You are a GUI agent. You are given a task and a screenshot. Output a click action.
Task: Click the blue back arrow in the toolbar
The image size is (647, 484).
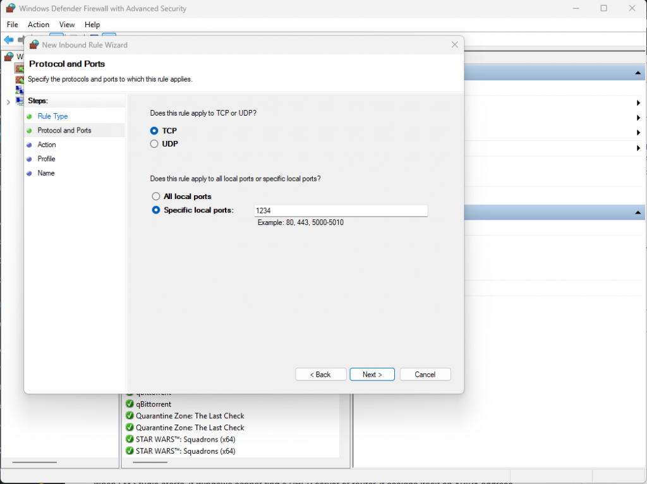8,40
